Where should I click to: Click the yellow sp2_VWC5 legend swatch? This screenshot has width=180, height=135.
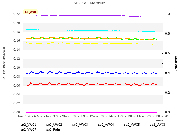coord(120,125)
